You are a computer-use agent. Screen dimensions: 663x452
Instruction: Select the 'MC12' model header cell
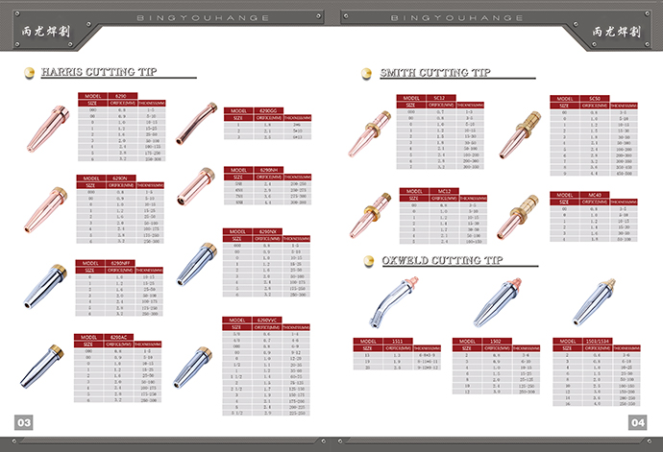pos(444,191)
